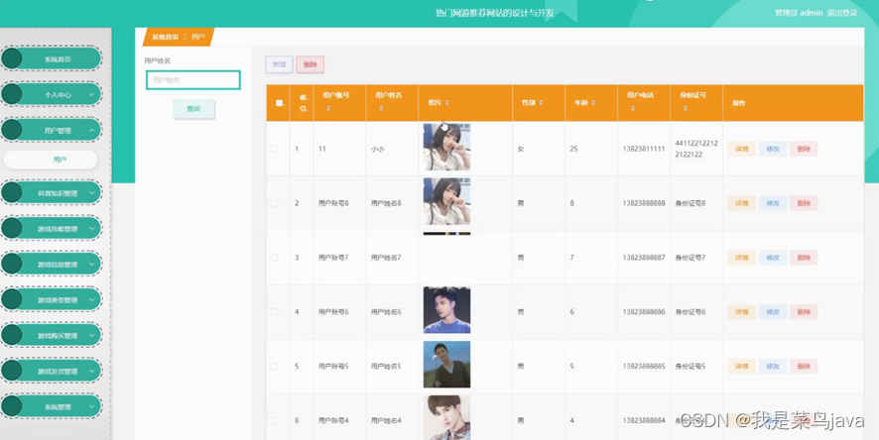Open 详情 for 用户姓名5
879x440 pixels.
742,366
